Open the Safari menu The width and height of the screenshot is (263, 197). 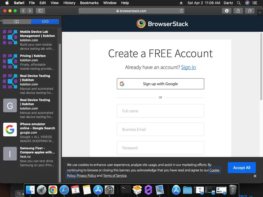tap(19, 3)
